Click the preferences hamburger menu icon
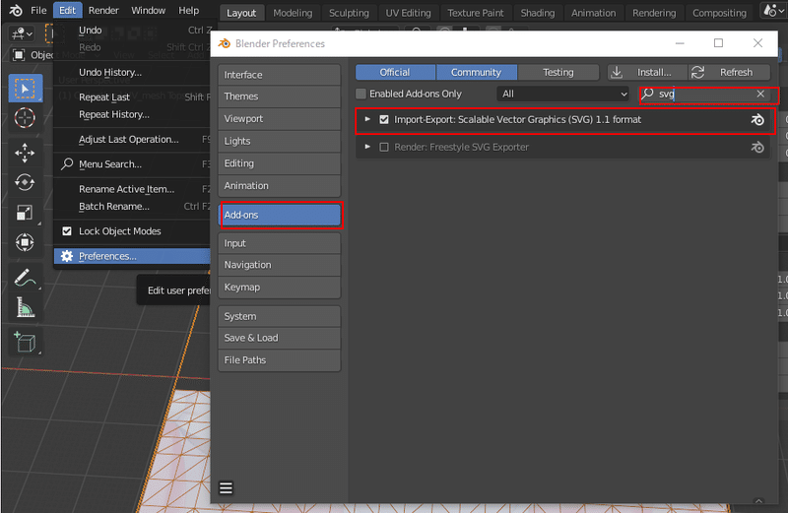788x513 pixels. coord(226,487)
